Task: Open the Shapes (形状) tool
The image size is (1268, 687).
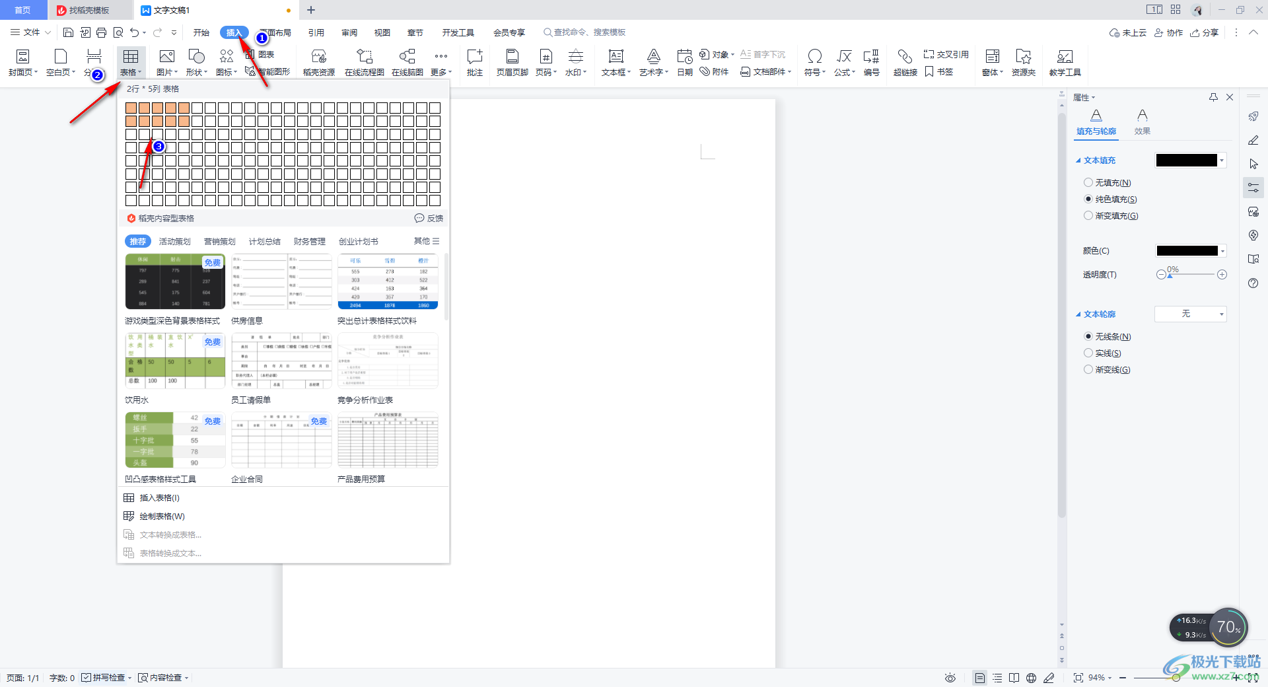Action: click(197, 63)
